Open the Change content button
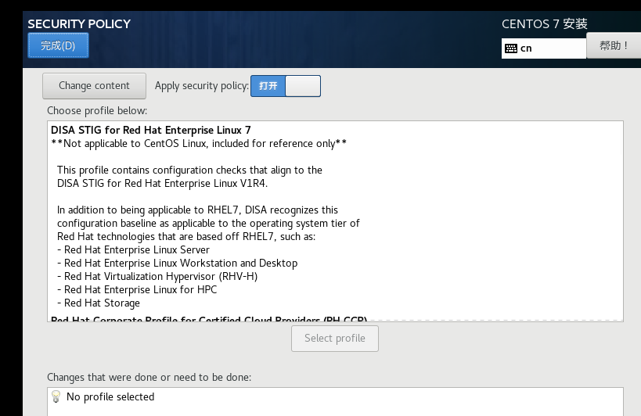Screen dimensions: 641x416 (94, 86)
